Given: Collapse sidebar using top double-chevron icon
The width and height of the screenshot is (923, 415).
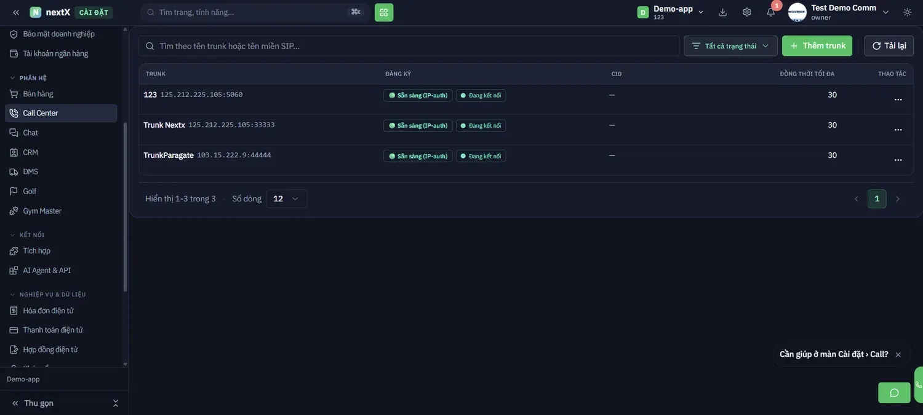Looking at the screenshot, I should tap(16, 12).
